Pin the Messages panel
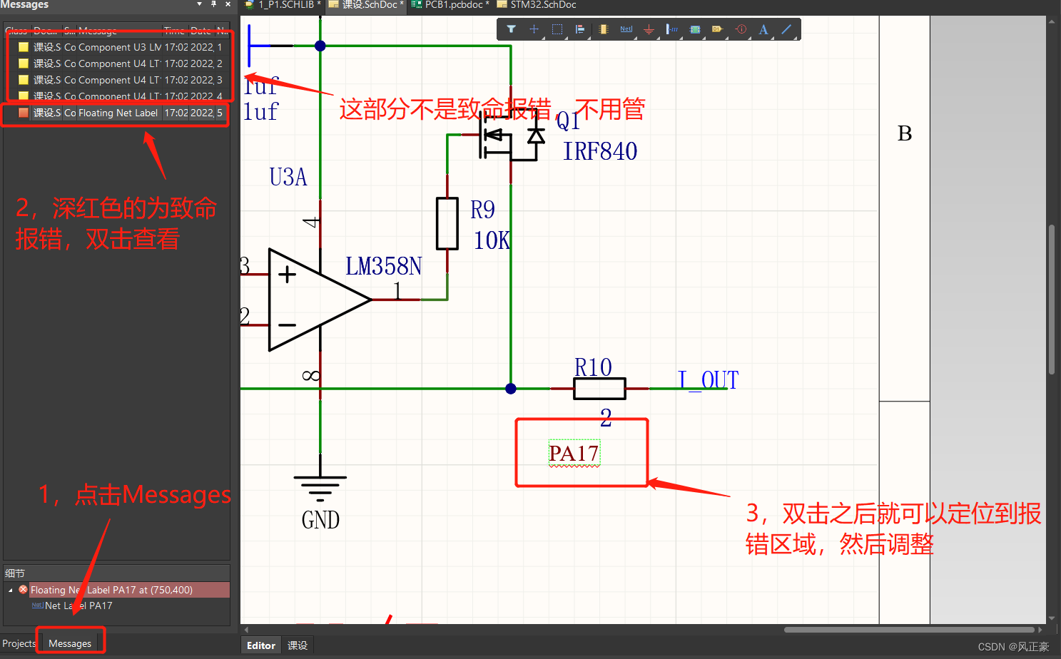1061x659 pixels. click(x=212, y=5)
